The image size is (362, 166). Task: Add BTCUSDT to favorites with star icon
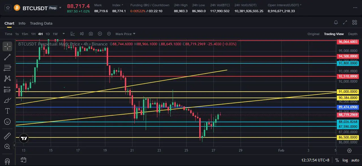pos(8,8)
